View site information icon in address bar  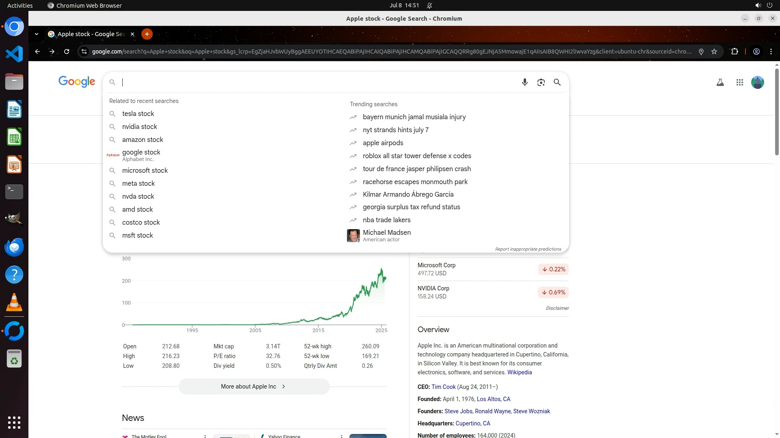click(x=84, y=52)
